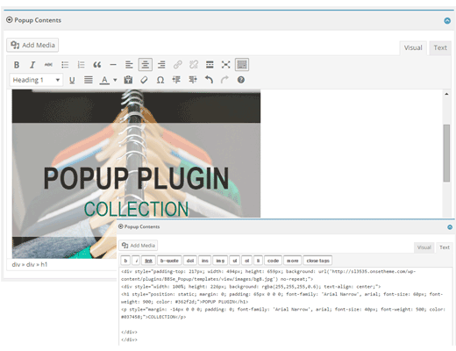Click Add Media in top editor
The width and height of the screenshot is (456, 351).
(32, 45)
